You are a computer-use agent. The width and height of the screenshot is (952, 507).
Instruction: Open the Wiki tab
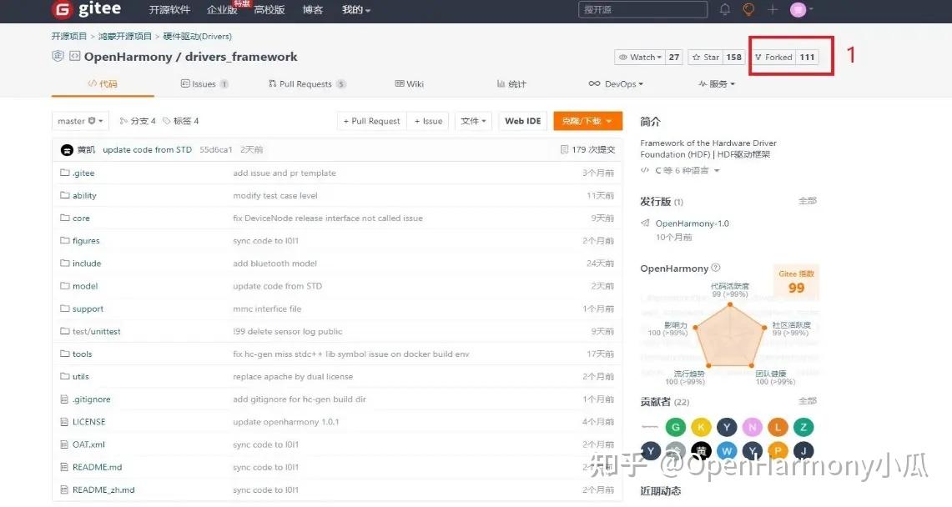click(x=408, y=83)
